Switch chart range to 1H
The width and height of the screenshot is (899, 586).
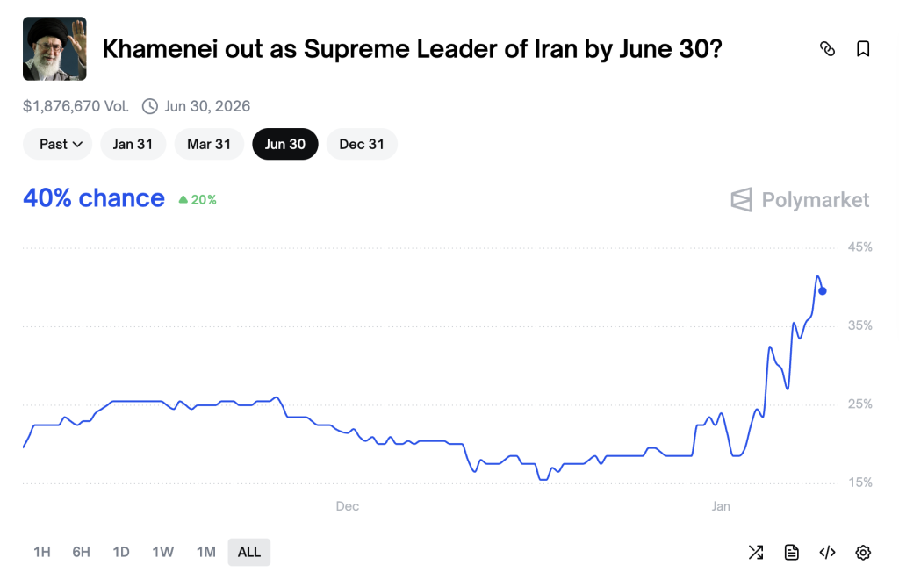pyautogui.click(x=41, y=552)
